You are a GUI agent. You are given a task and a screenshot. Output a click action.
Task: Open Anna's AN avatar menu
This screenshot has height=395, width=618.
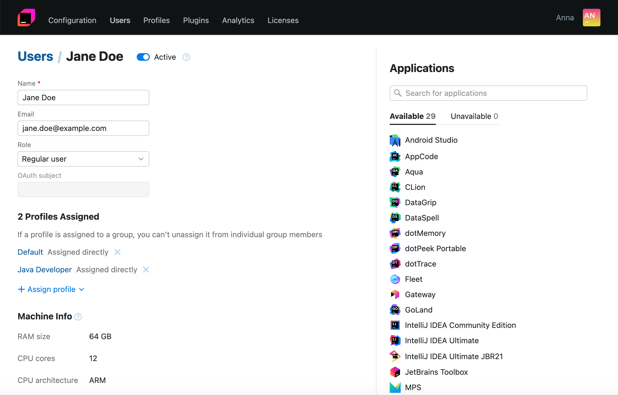pyautogui.click(x=591, y=18)
